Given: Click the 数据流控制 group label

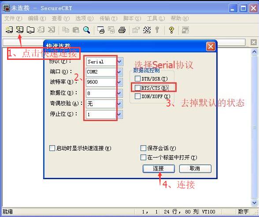Looking at the screenshot, I should pyautogui.click(x=146, y=70).
